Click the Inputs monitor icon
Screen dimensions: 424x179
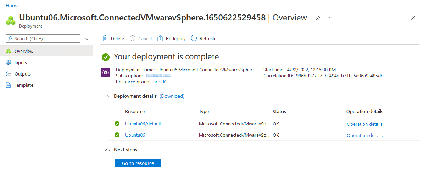tap(9, 62)
